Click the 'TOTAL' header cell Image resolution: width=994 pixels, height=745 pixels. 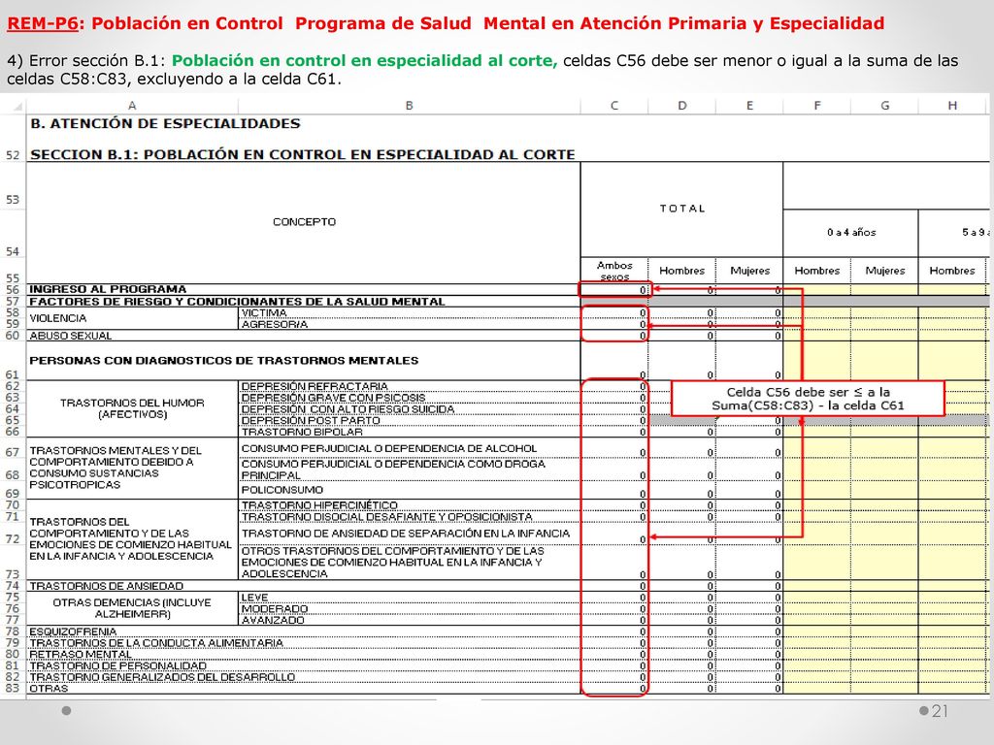682,209
